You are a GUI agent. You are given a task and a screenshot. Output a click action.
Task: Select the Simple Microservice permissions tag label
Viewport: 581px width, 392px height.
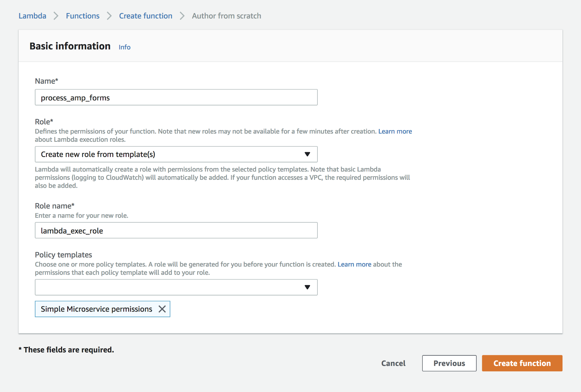96,309
